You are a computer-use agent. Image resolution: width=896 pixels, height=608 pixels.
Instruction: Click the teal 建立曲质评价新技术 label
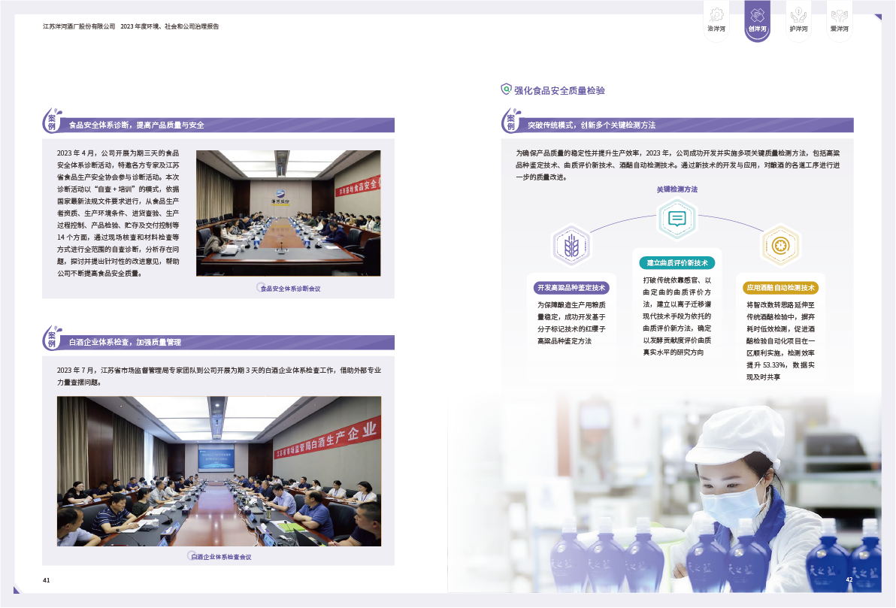pos(677,263)
